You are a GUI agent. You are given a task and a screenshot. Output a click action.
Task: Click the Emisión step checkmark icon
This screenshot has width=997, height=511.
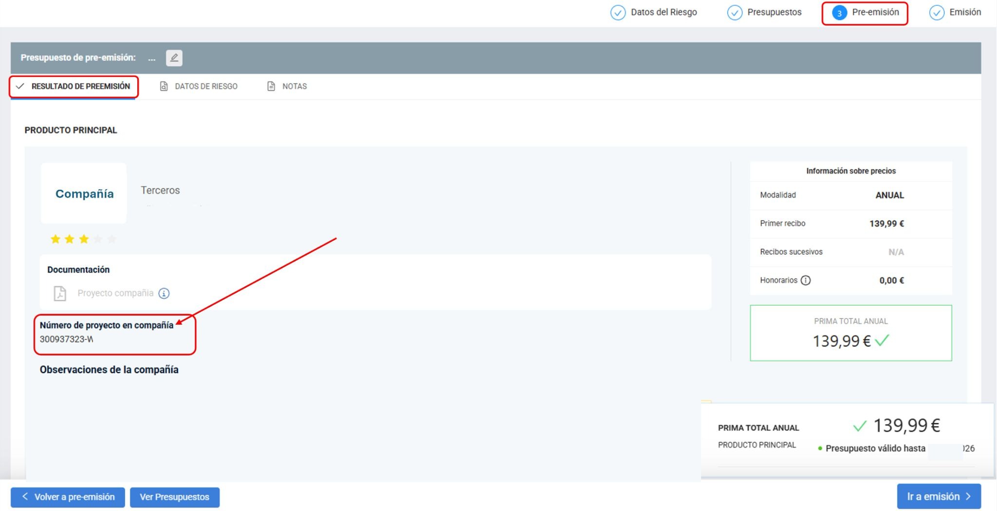pyautogui.click(x=937, y=13)
